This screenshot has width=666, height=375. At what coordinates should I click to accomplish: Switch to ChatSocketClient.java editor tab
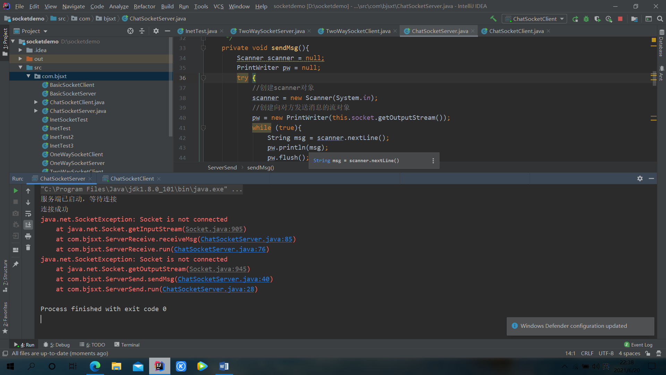pos(516,31)
